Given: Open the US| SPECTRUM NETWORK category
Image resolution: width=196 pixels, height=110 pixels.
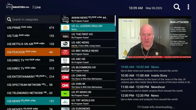Looking at the screenshot, I should (x=33, y=85).
